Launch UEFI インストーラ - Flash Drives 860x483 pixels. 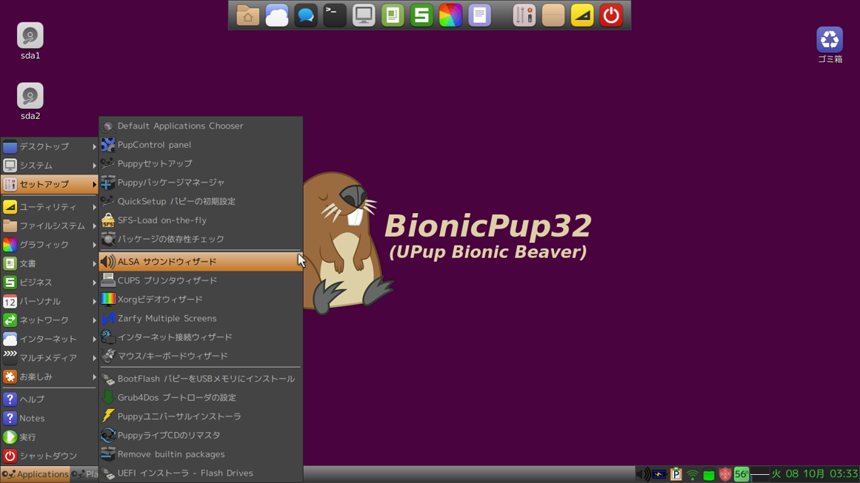pyautogui.click(x=201, y=473)
